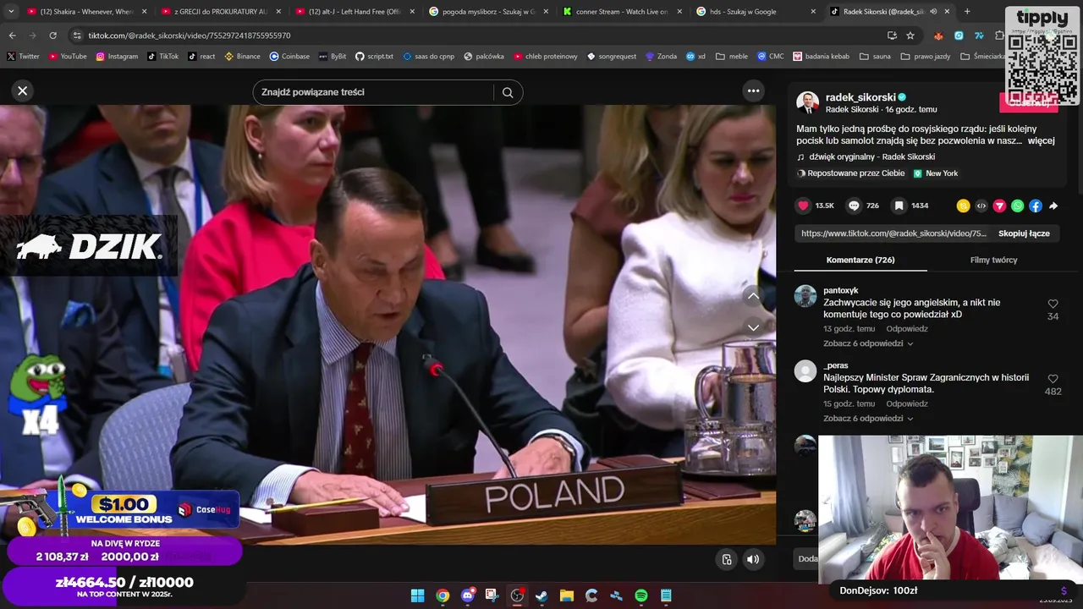Viewport: 1083px width, 609px height.
Task: Click the embed code icon
Action: coord(981,206)
